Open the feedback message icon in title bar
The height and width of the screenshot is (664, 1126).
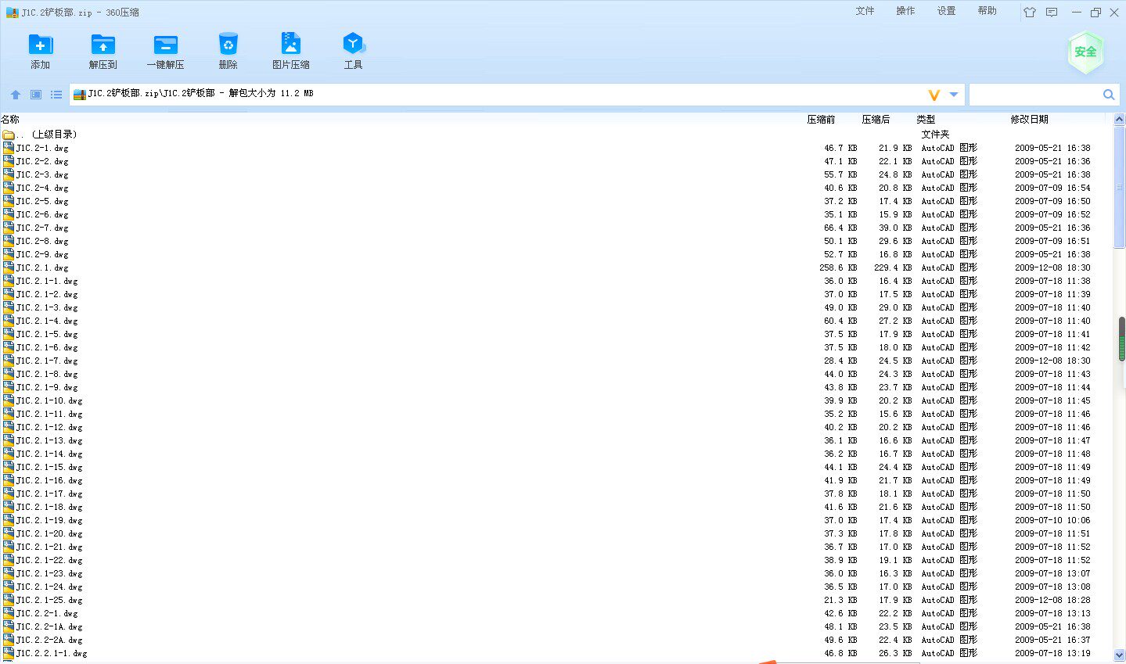click(x=1052, y=12)
